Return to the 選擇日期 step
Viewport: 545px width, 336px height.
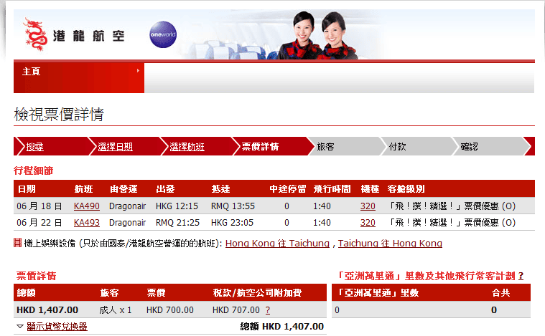[115, 147]
